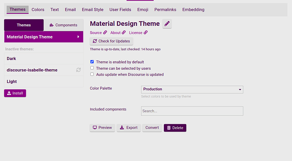Viewport: 292px width, 161px height.
Task: Click the chain icon next to About
Action: [x=124, y=33]
